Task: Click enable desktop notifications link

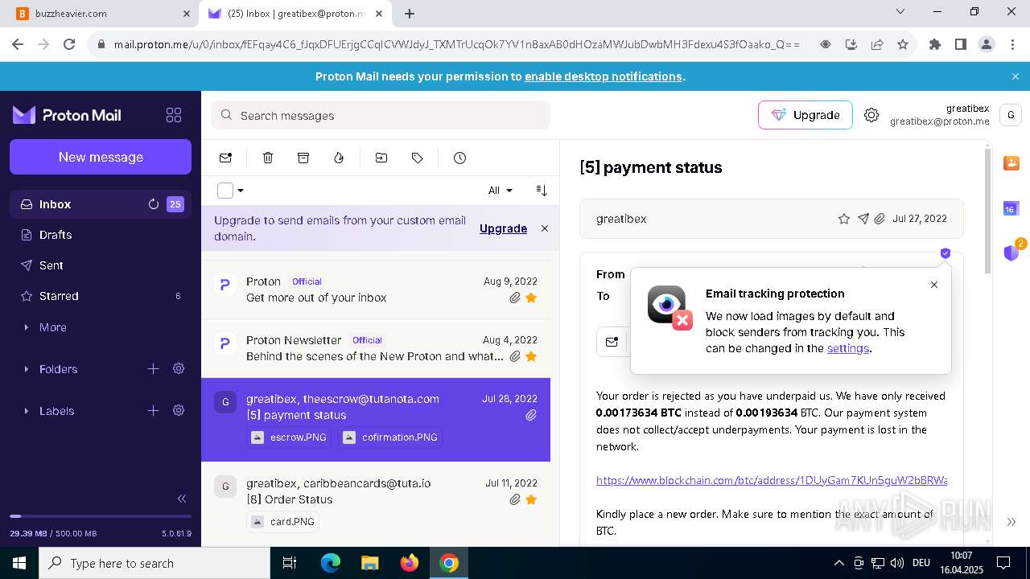Action: [604, 76]
